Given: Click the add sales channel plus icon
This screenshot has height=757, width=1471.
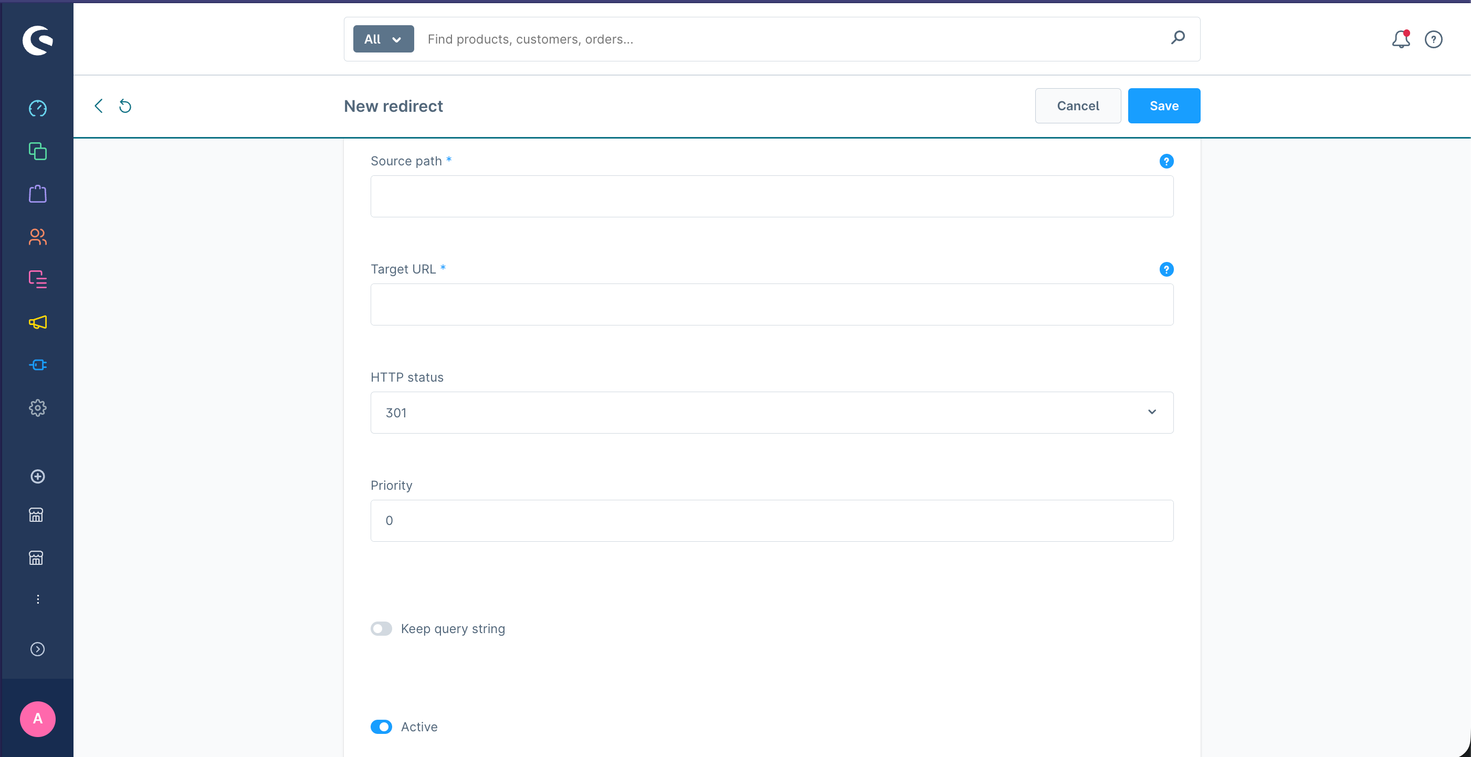Looking at the screenshot, I should tap(38, 476).
